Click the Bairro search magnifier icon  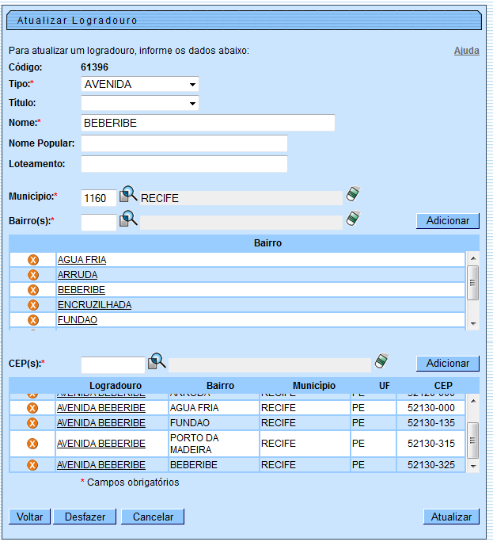128,219
